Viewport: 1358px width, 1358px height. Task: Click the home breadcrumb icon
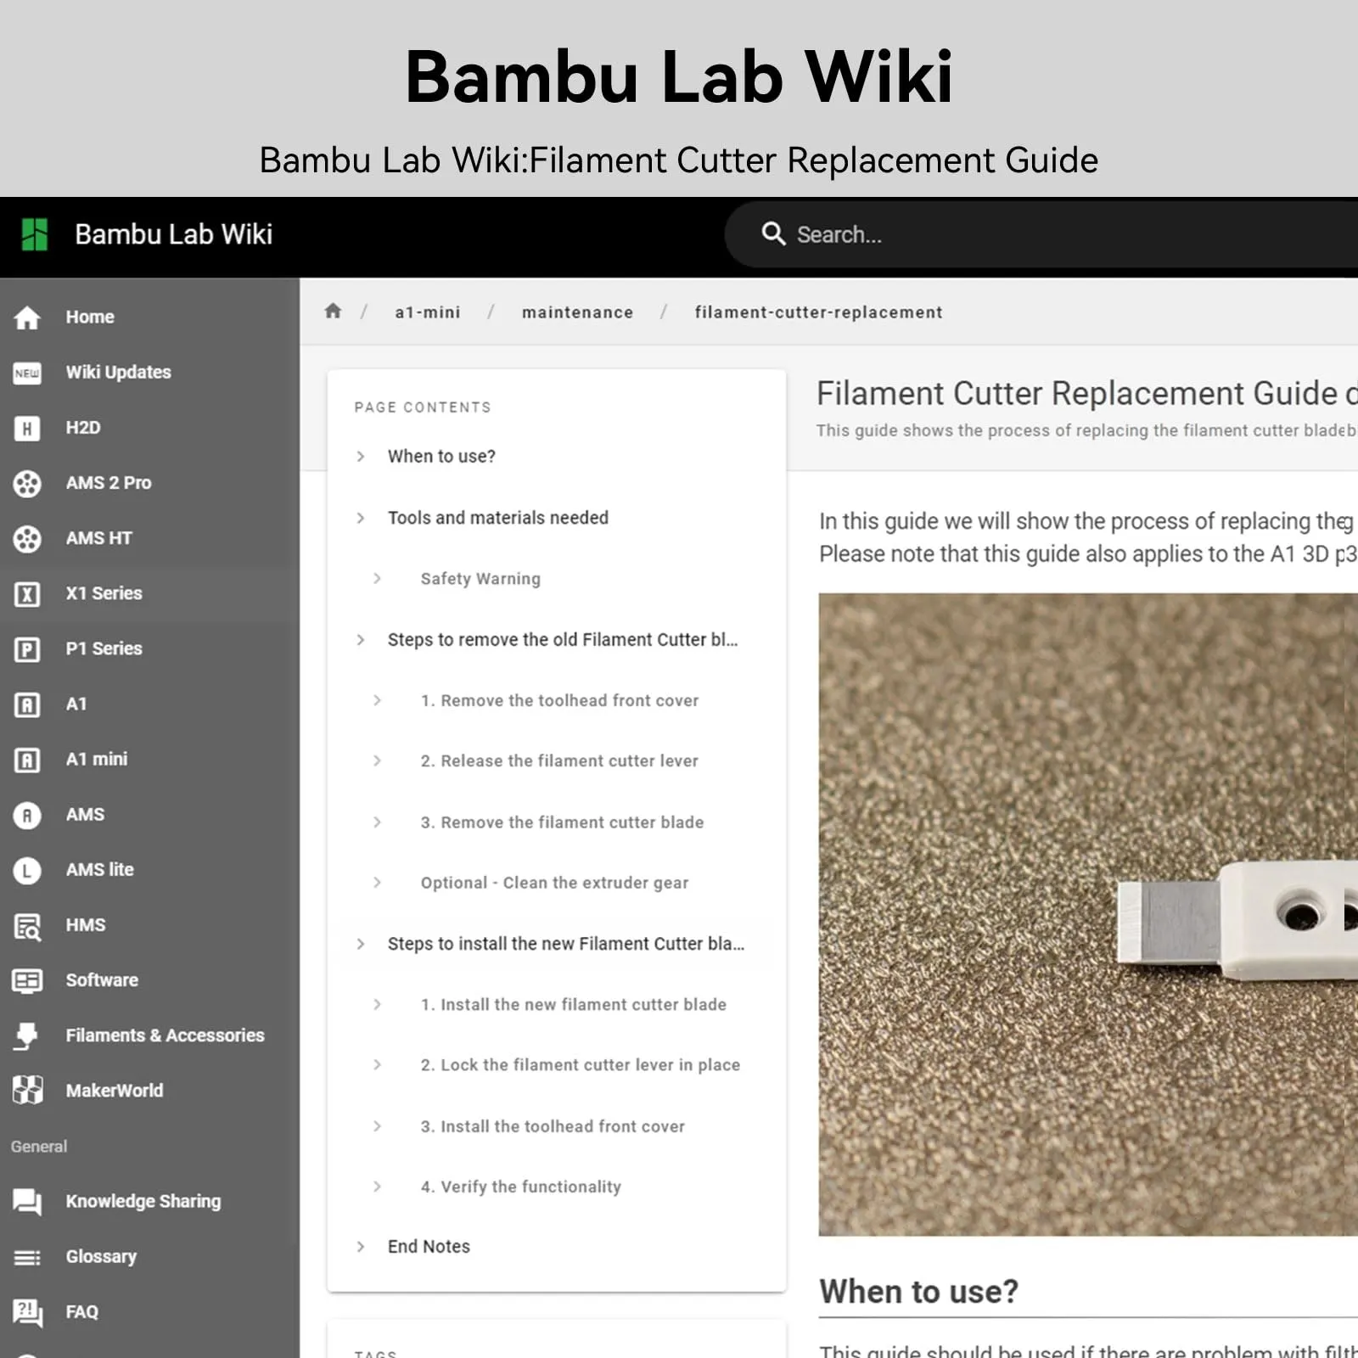333,311
